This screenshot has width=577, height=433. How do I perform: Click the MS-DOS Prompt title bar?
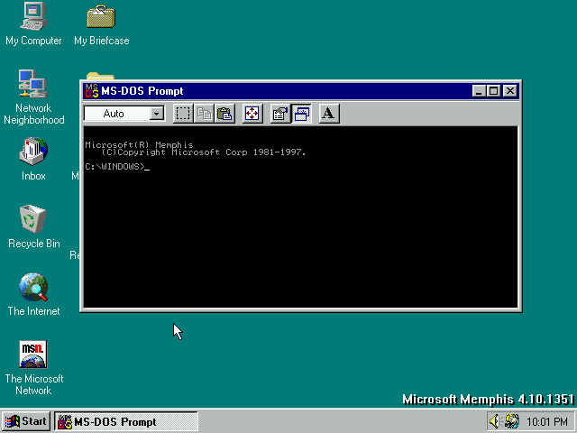[301, 91]
